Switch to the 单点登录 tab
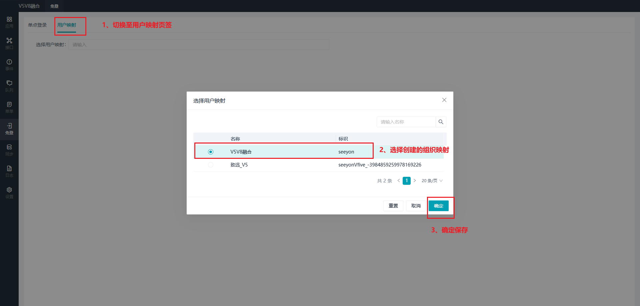Screen dimensions: 640x306 37,25
